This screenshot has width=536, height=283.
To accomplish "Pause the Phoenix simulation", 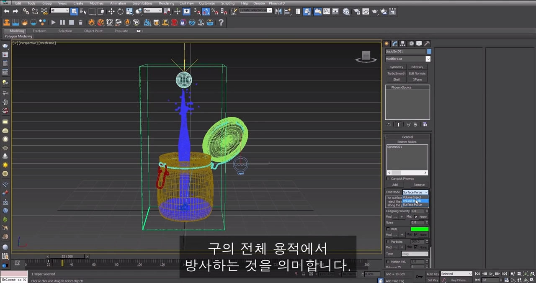I will [x=62, y=22].
